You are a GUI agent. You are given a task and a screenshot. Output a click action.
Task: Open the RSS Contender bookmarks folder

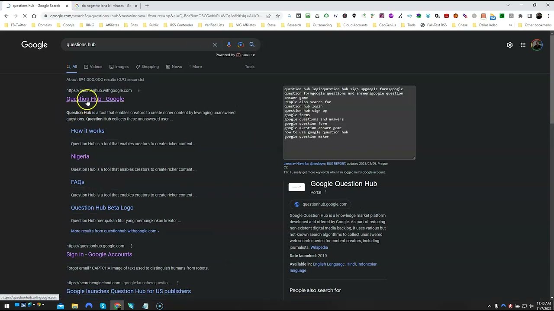click(178, 25)
